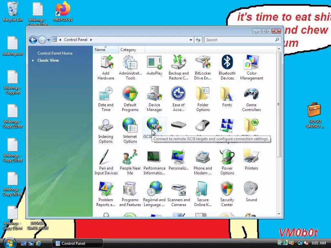
Task: Open AutoPlay settings
Action: (x=154, y=65)
